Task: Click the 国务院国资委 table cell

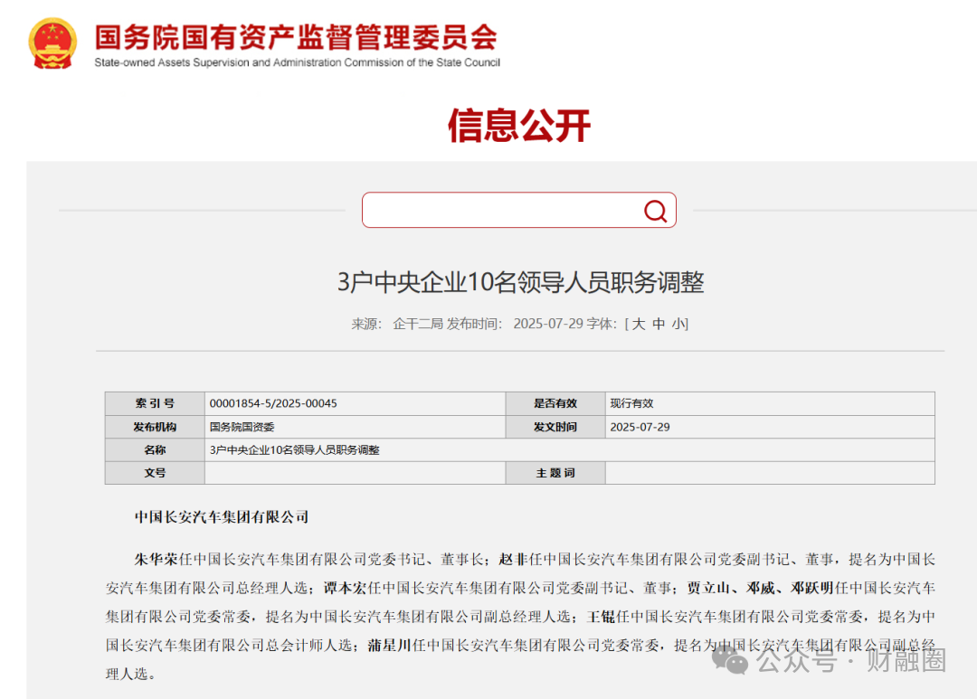Action: 356,427
